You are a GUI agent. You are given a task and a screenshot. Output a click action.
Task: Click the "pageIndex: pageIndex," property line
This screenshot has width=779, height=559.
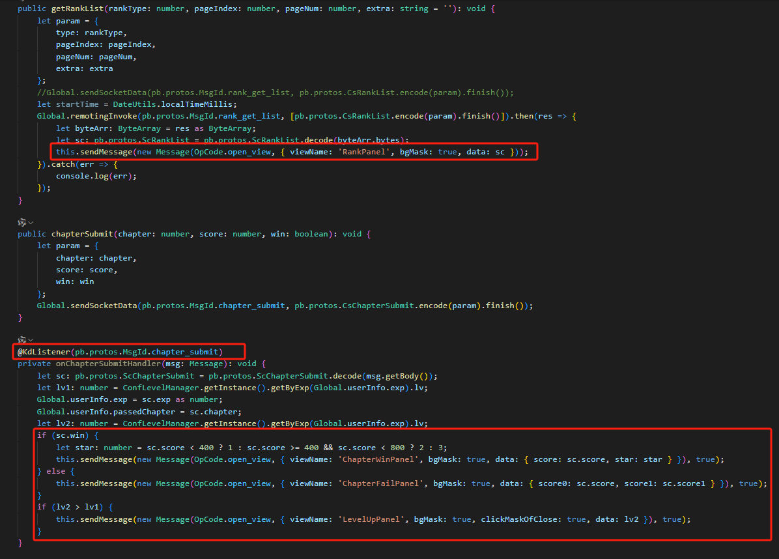pos(106,45)
